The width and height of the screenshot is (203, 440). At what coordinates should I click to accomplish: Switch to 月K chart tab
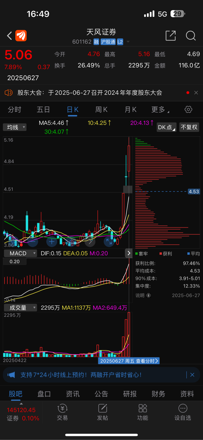pyautogui.click(x=130, y=110)
